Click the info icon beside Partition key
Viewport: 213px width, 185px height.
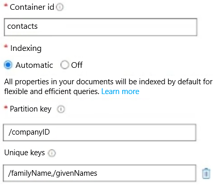[x=61, y=109]
